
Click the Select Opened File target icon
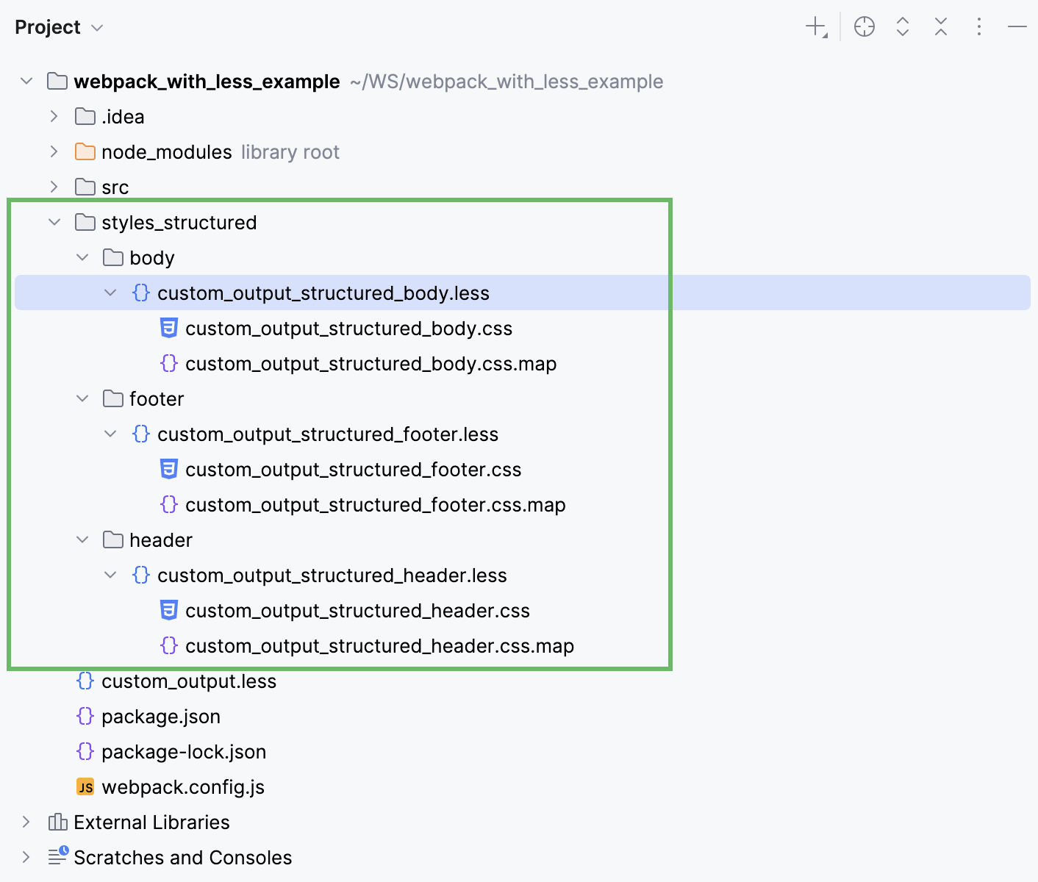point(865,26)
